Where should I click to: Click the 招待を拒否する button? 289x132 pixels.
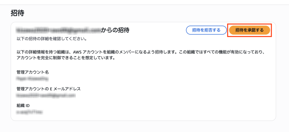[206, 30]
